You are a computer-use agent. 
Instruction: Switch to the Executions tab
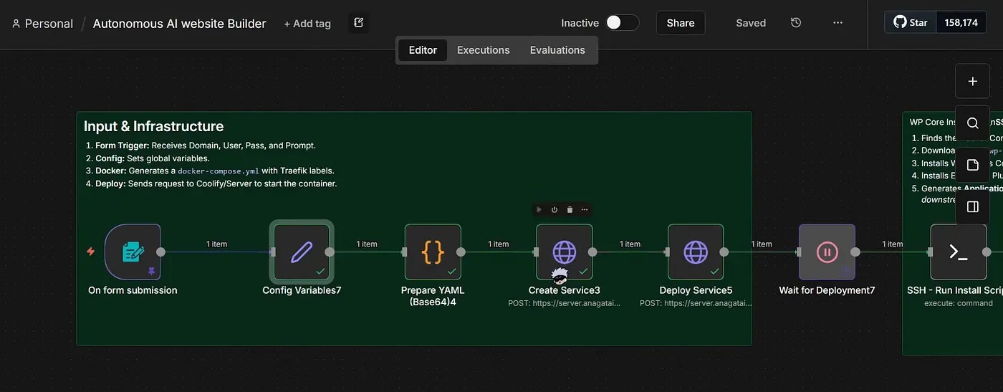[483, 50]
